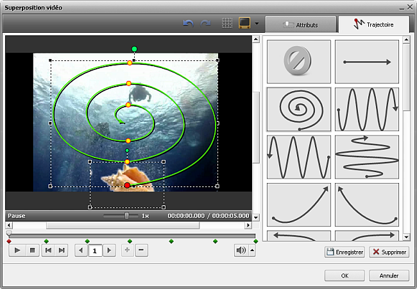Screen dimensions: 417x289
Task: Click the Enregistrer button
Action: pos(345,252)
